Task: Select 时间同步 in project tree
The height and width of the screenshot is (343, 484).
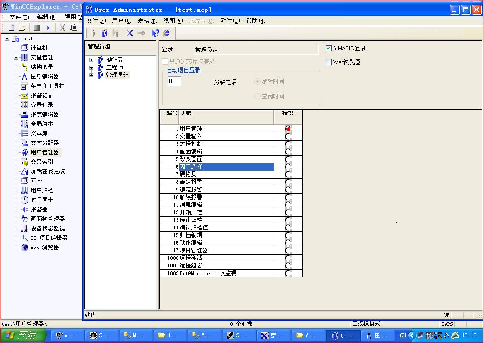Action: (42, 200)
